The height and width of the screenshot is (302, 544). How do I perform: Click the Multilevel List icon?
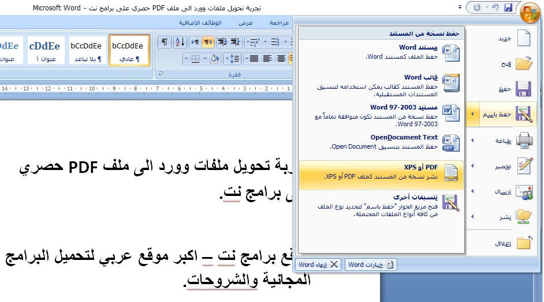255,42
